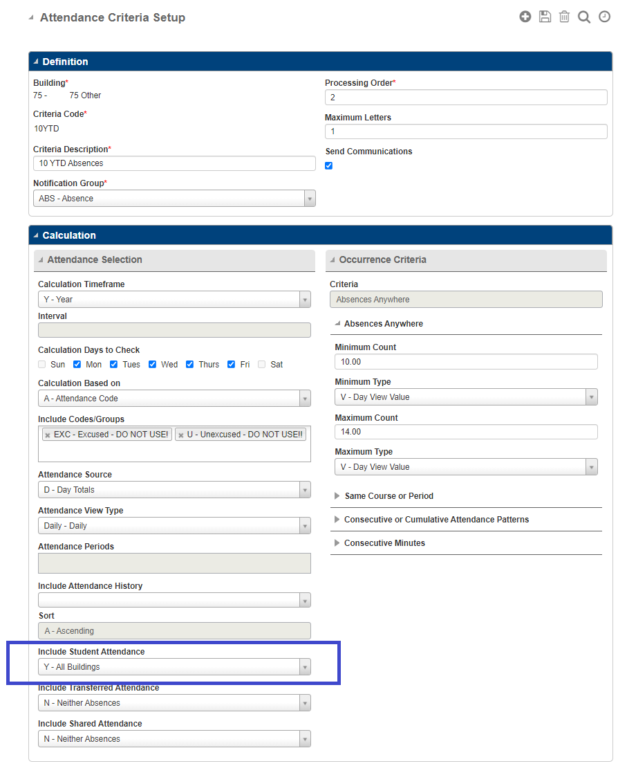Save the attendance criteria setup
The height and width of the screenshot is (766, 627).
[545, 16]
